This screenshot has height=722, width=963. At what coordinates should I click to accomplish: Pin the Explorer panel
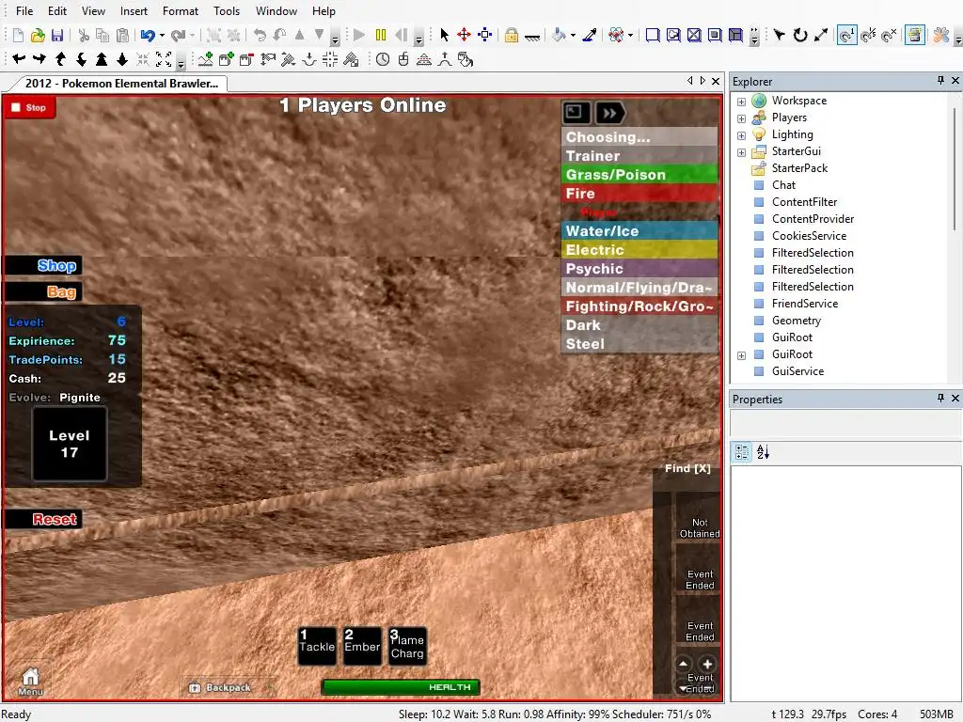point(940,81)
